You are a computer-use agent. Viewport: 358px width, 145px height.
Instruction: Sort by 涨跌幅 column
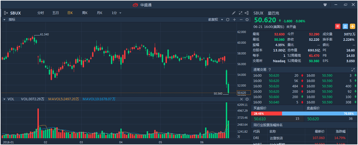click(340, 131)
